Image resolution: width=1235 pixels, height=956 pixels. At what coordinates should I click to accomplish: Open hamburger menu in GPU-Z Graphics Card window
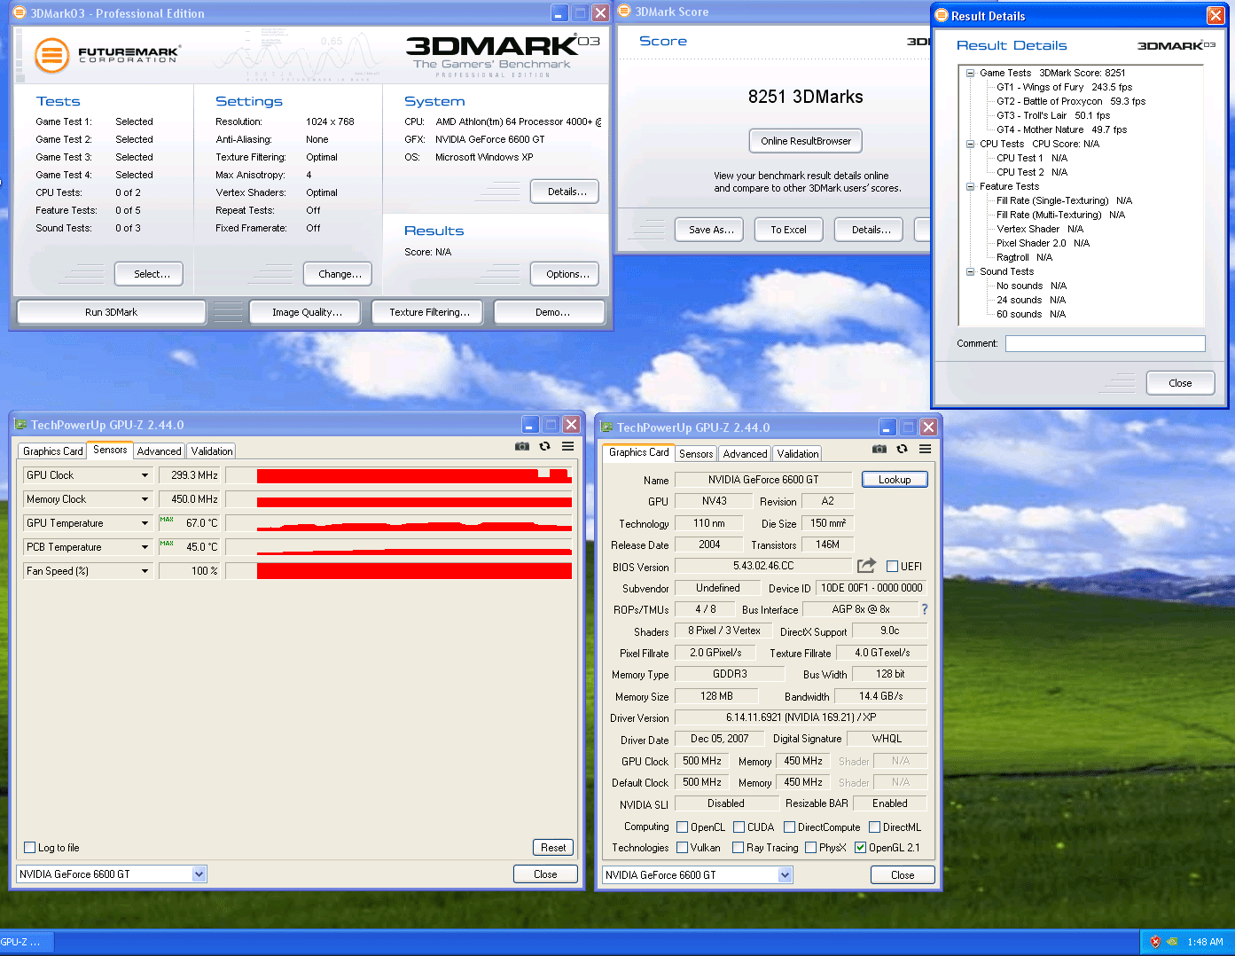coord(926,449)
